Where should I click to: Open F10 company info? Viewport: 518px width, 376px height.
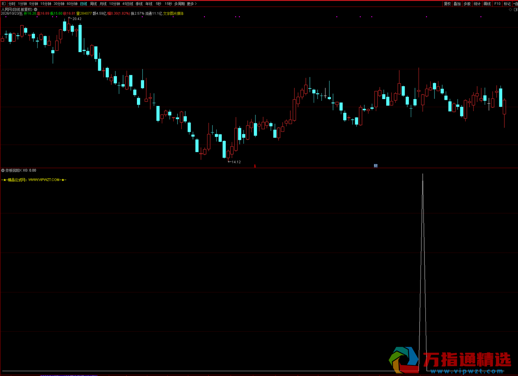coord(498,4)
